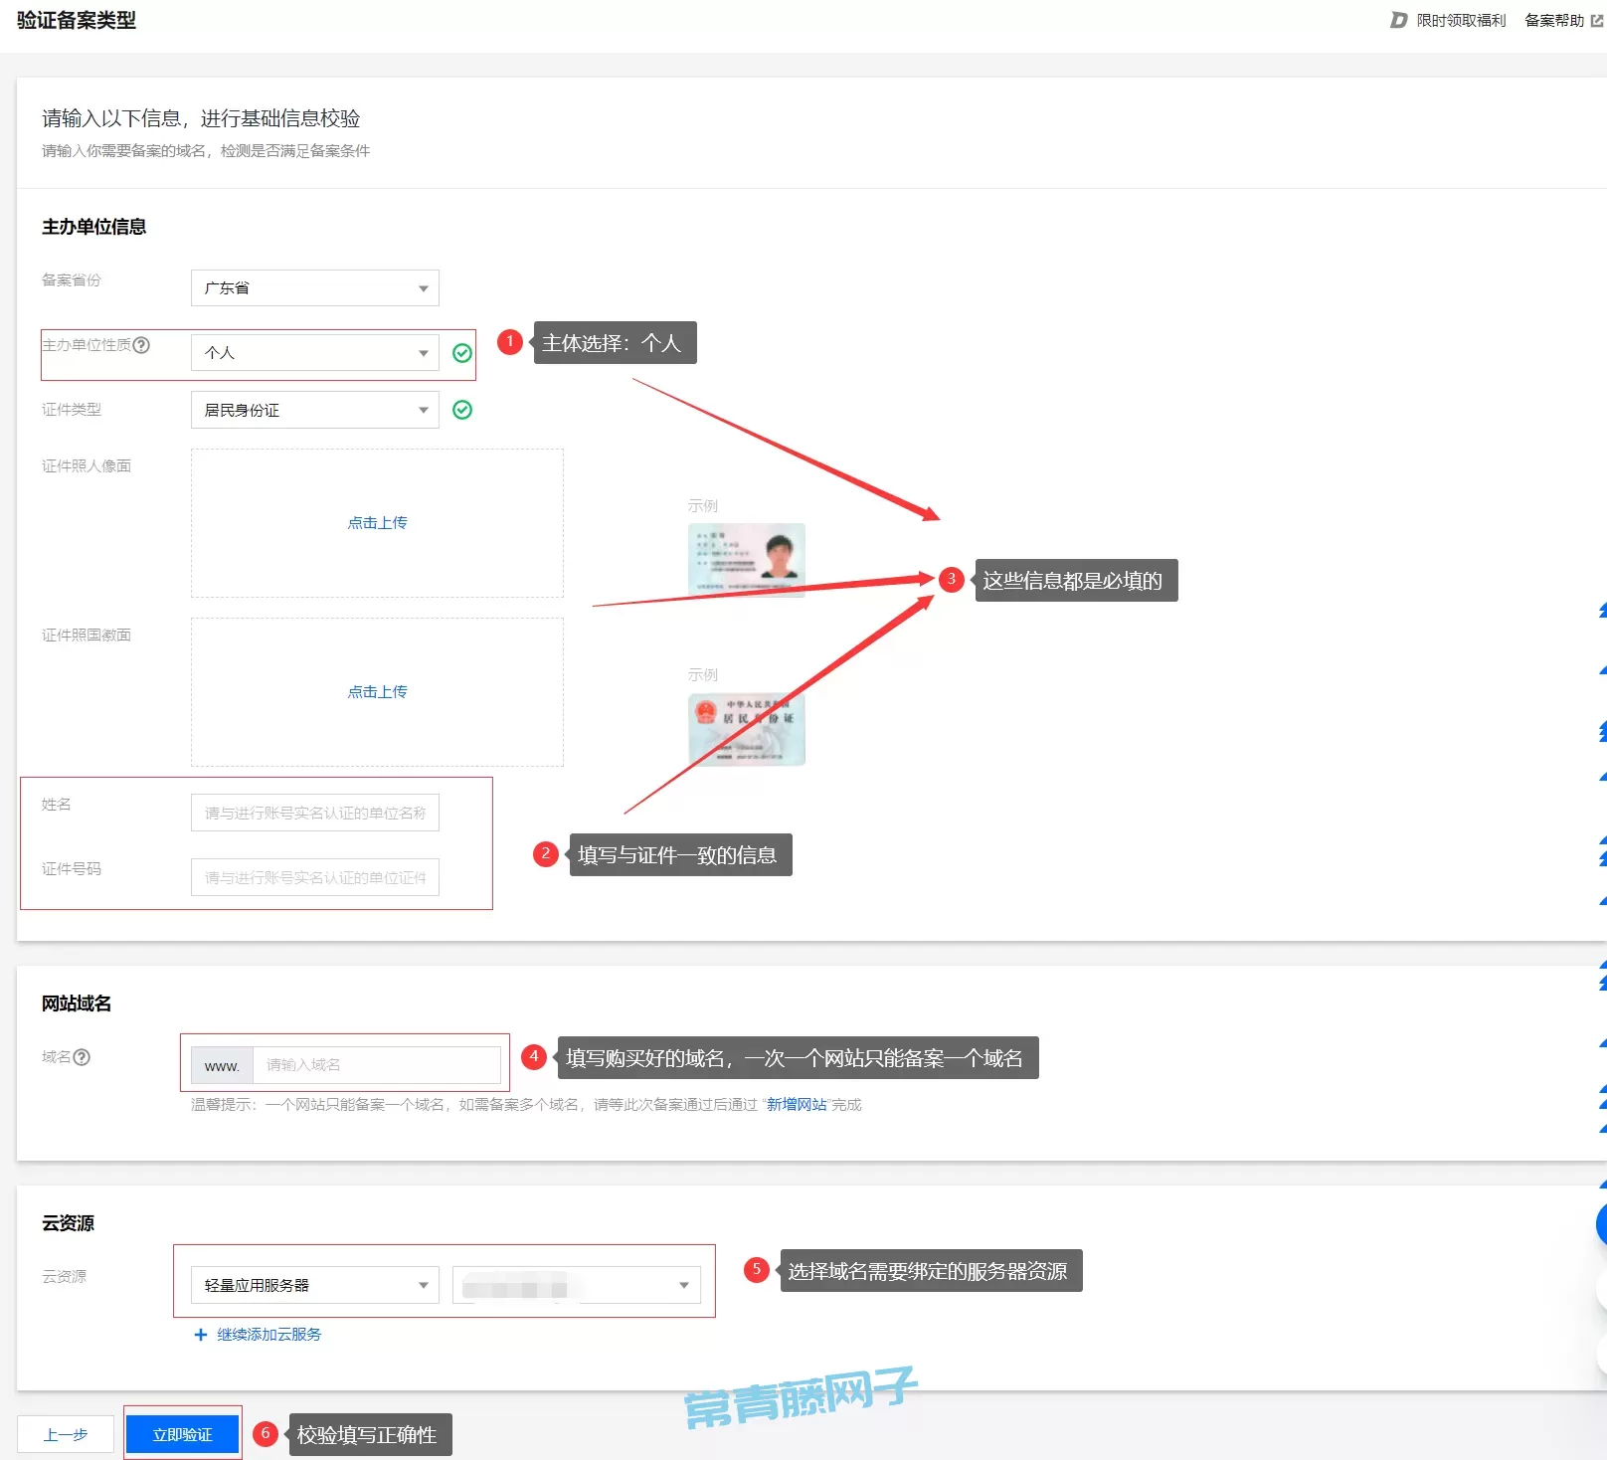This screenshot has width=1607, height=1460.
Task: Click 点击上传 for 证件照国徽面
Action: pyautogui.click(x=377, y=692)
